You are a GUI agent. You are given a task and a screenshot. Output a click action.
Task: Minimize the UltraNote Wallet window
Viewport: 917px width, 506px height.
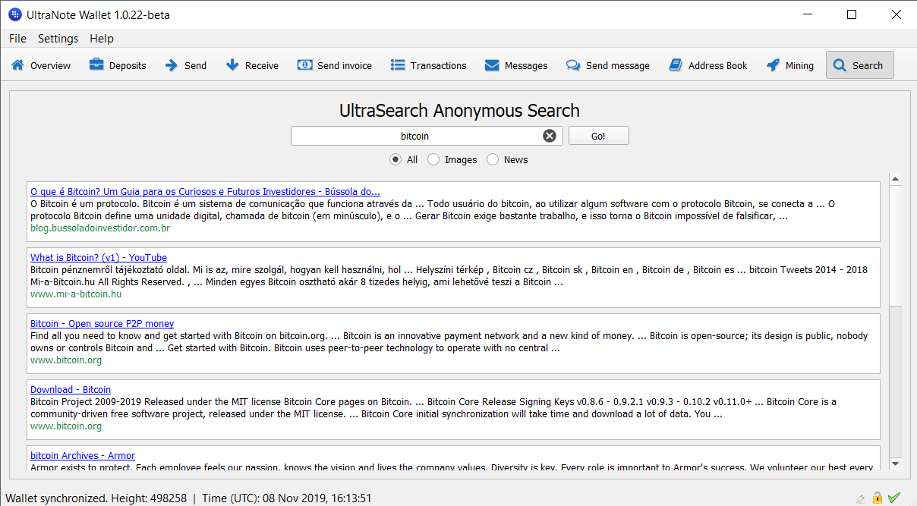tap(808, 14)
